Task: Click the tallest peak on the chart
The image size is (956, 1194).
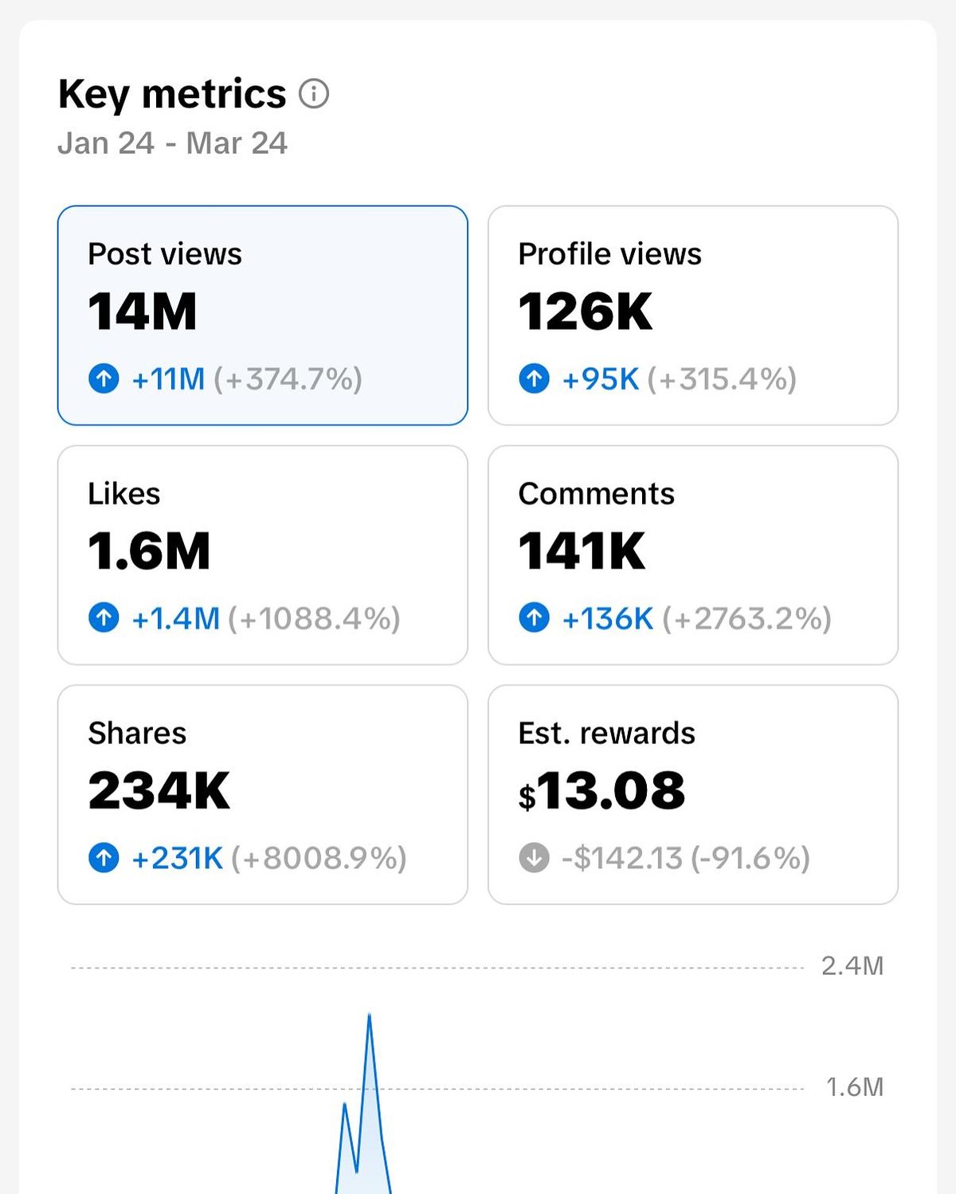Action: (370, 1016)
